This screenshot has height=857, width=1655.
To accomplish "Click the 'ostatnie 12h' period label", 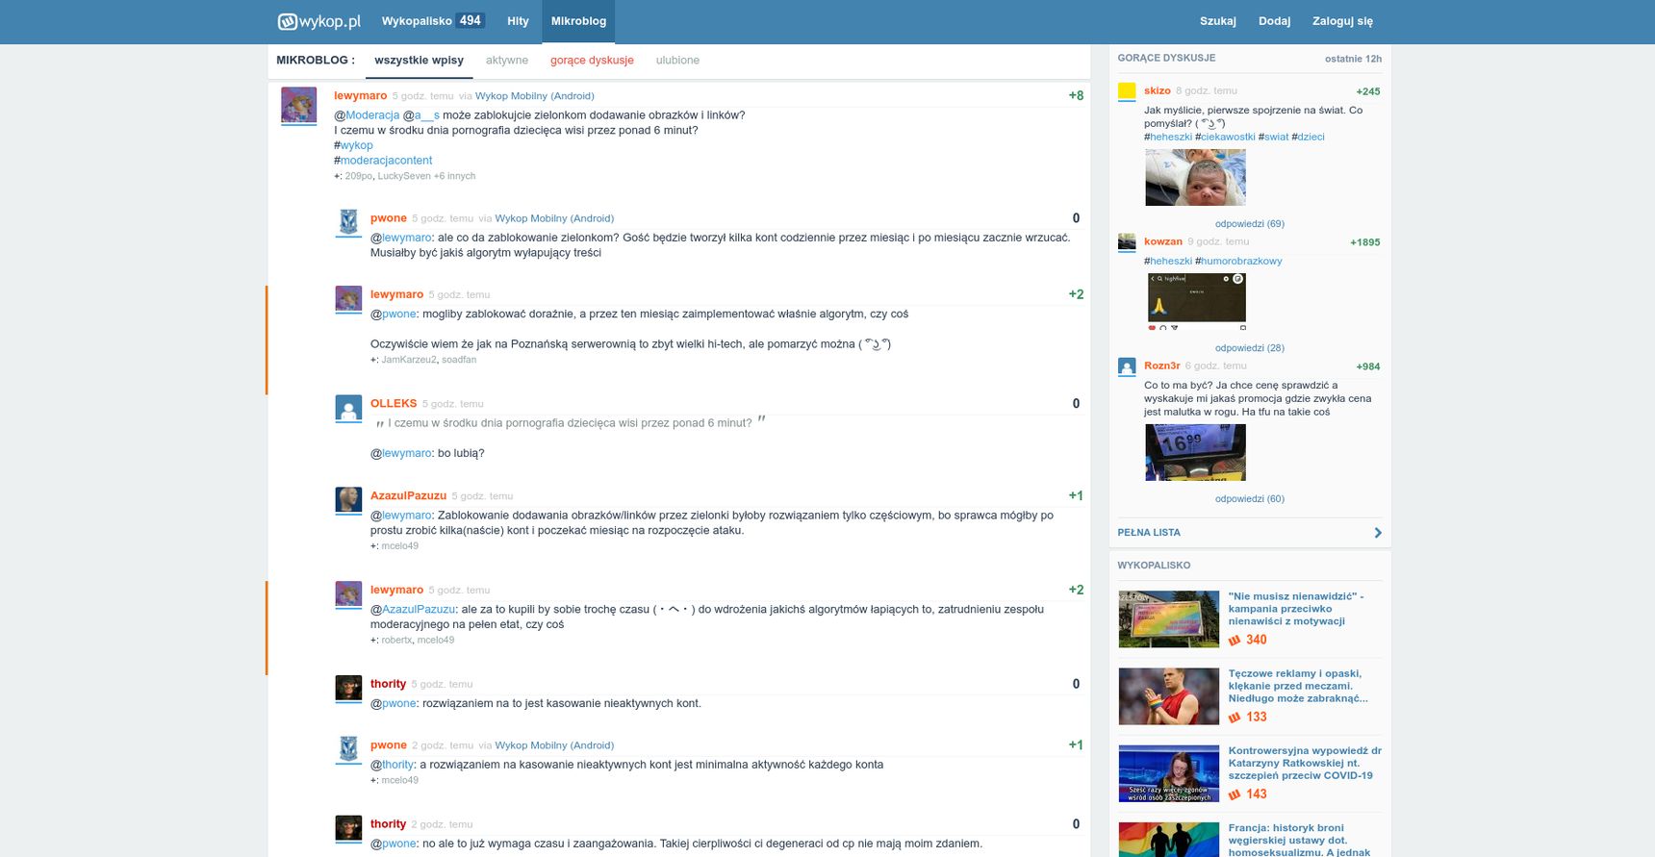I will tap(1353, 59).
